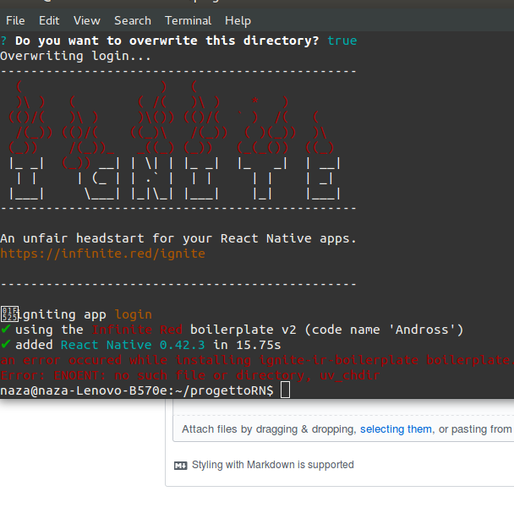Click 'React Native 0.42.3' text
The width and height of the screenshot is (514, 513).
tap(133, 345)
